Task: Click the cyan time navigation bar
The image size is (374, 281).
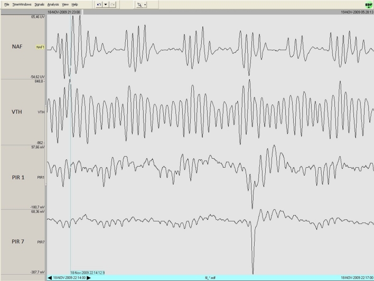Action: pyautogui.click(x=211, y=277)
